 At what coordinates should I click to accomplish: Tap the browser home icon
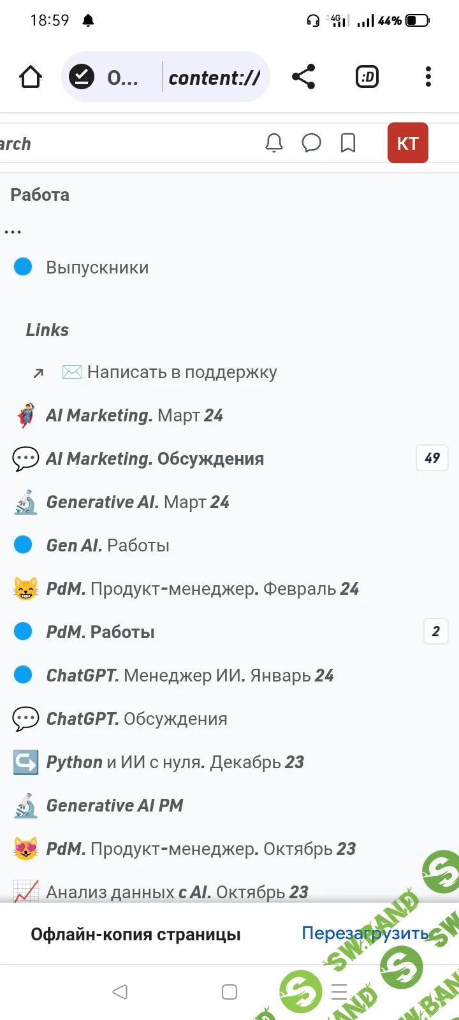click(31, 77)
